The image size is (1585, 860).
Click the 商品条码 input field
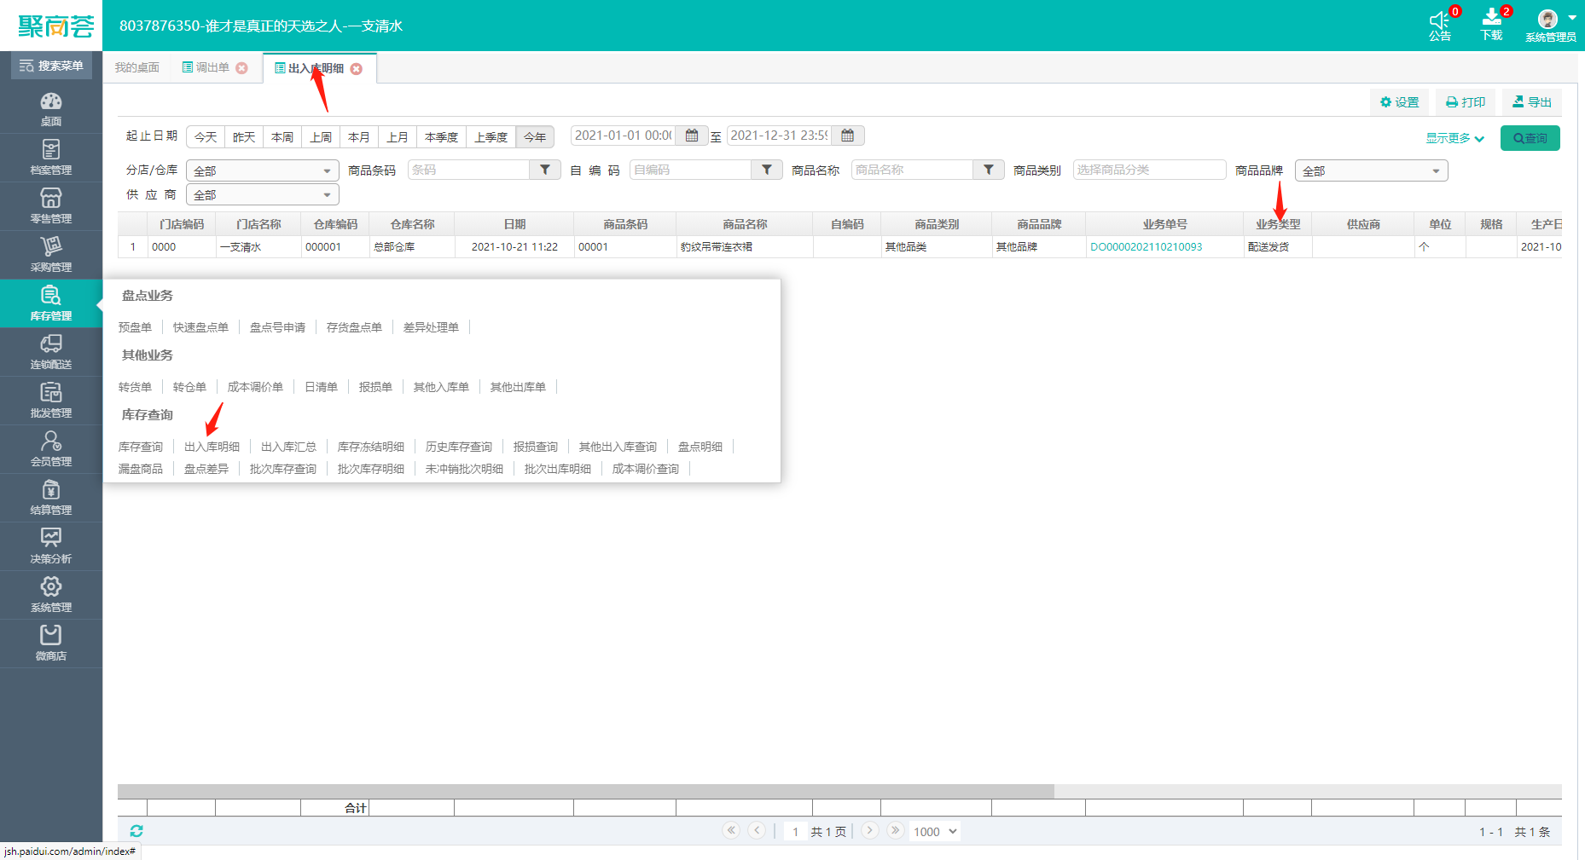click(469, 170)
